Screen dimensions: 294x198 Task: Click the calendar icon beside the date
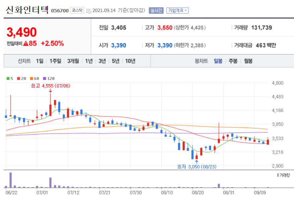coord(89,11)
